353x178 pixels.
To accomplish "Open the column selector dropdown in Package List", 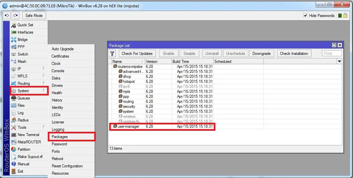I will [x=339, y=62].
